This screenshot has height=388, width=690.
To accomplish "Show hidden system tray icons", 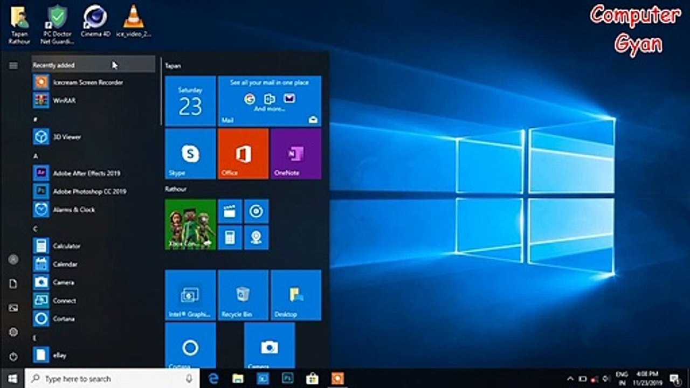I will click(x=571, y=378).
